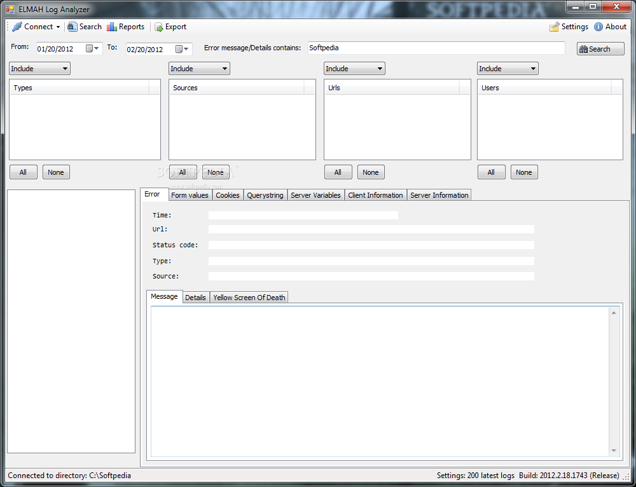Switch to the Form values tab
Viewport: 636px width, 487px height.
pos(190,195)
